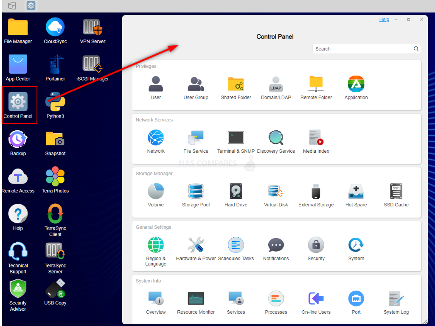
Task: Maximize the Control Panel window
Action: pos(409,20)
